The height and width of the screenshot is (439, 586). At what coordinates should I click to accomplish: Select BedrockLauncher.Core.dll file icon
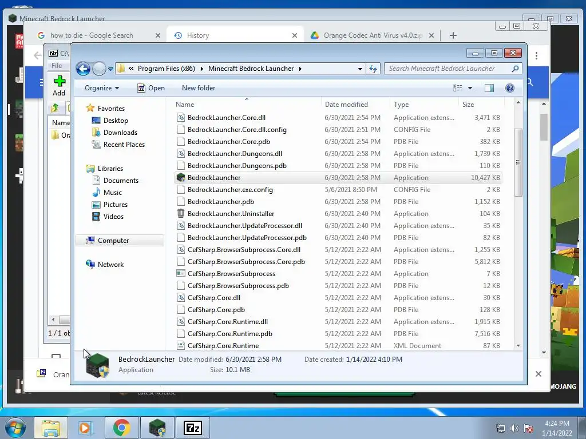click(181, 118)
